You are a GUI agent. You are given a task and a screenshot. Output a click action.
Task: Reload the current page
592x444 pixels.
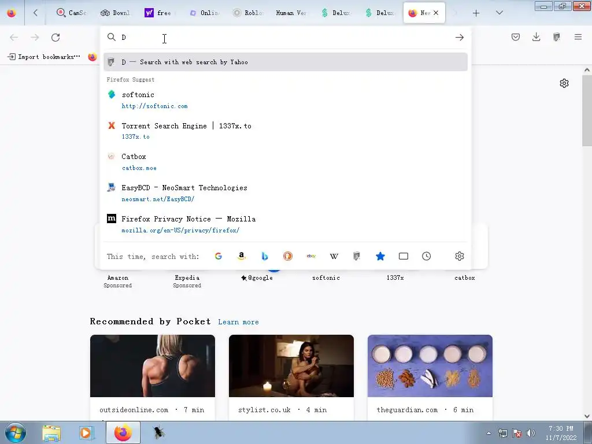click(55, 38)
